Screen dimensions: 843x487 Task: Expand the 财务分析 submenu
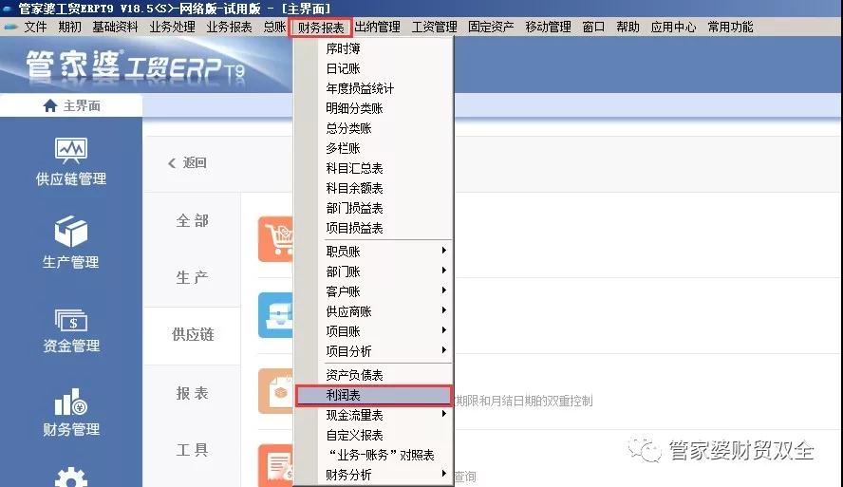(384, 475)
